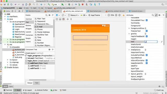Open the API 28 version dropdown

click(84, 15)
